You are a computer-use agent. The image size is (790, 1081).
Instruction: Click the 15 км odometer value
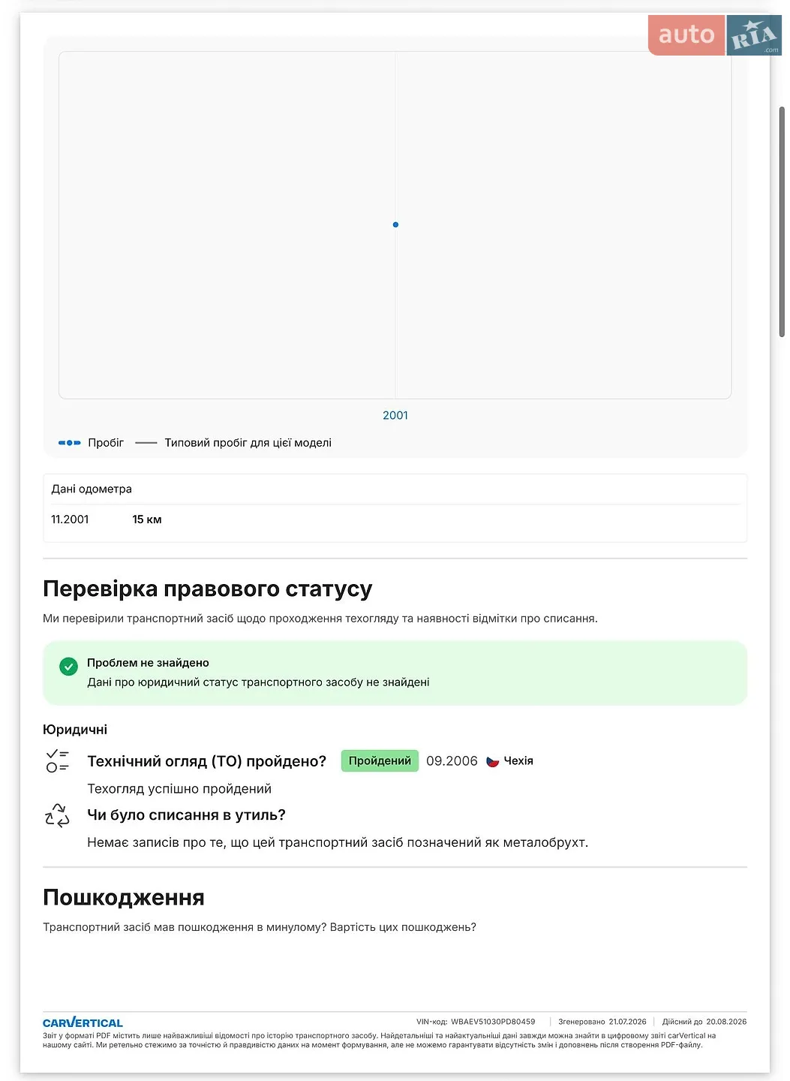click(147, 519)
